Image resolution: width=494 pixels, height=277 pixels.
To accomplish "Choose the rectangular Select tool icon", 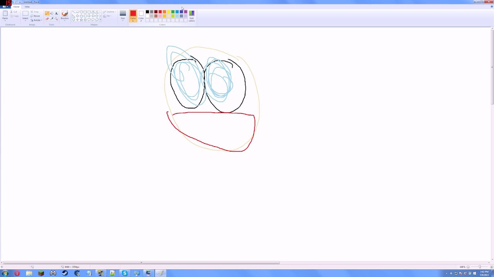I will tap(25, 13).
